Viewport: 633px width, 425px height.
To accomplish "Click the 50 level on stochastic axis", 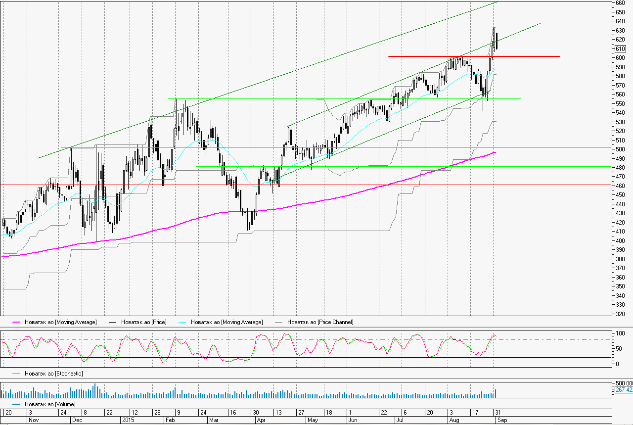I will (x=617, y=349).
